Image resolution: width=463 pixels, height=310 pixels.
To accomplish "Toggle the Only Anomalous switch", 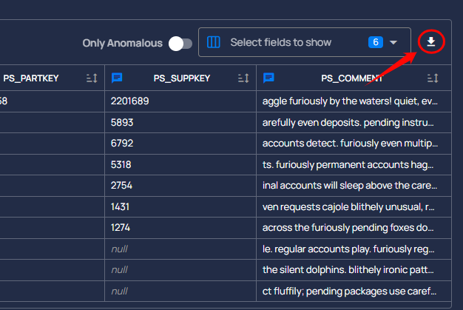I will [x=180, y=44].
